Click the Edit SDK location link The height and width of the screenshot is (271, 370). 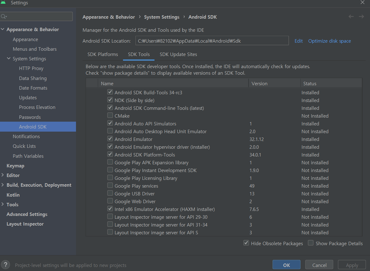(298, 41)
